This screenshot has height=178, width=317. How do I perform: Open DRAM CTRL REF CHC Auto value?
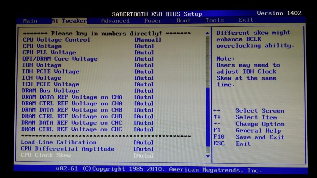click(144, 129)
